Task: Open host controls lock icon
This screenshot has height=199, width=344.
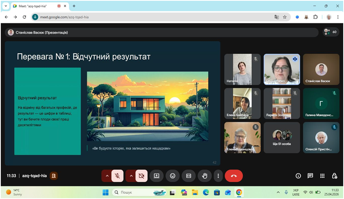Action: click(334, 176)
